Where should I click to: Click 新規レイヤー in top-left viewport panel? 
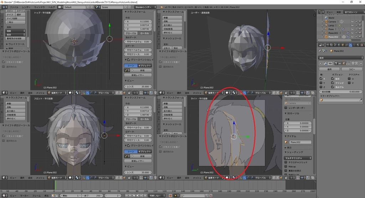[138, 75]
